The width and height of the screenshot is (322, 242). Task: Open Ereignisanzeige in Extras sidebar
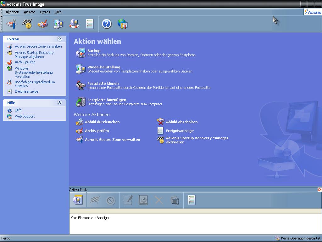26,91
